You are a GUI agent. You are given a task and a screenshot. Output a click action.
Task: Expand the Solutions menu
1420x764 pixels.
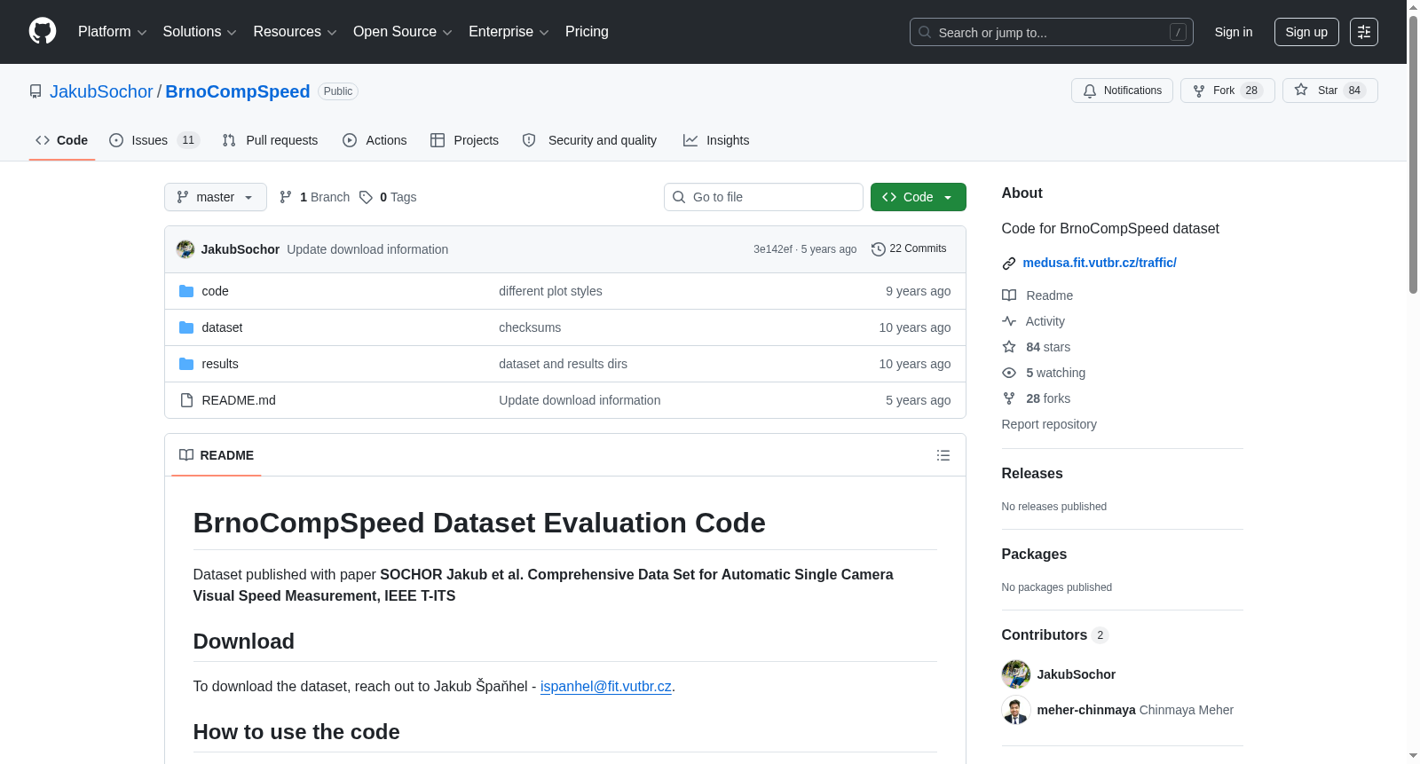[200, 32]
